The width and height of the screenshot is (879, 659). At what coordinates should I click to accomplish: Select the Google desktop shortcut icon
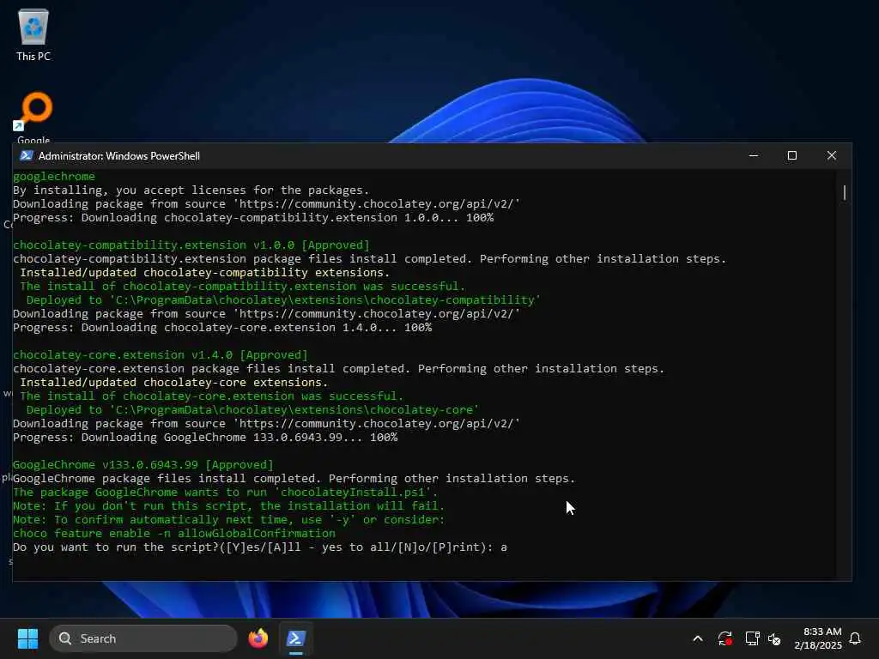tap(33, 117)
